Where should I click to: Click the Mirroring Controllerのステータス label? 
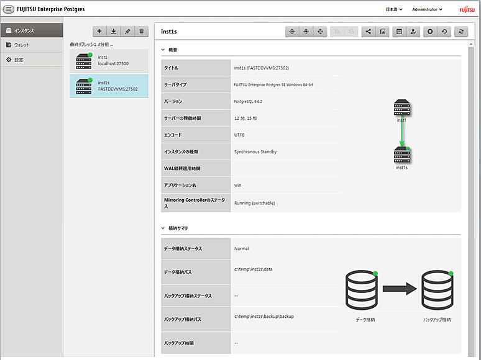(195, 203)
